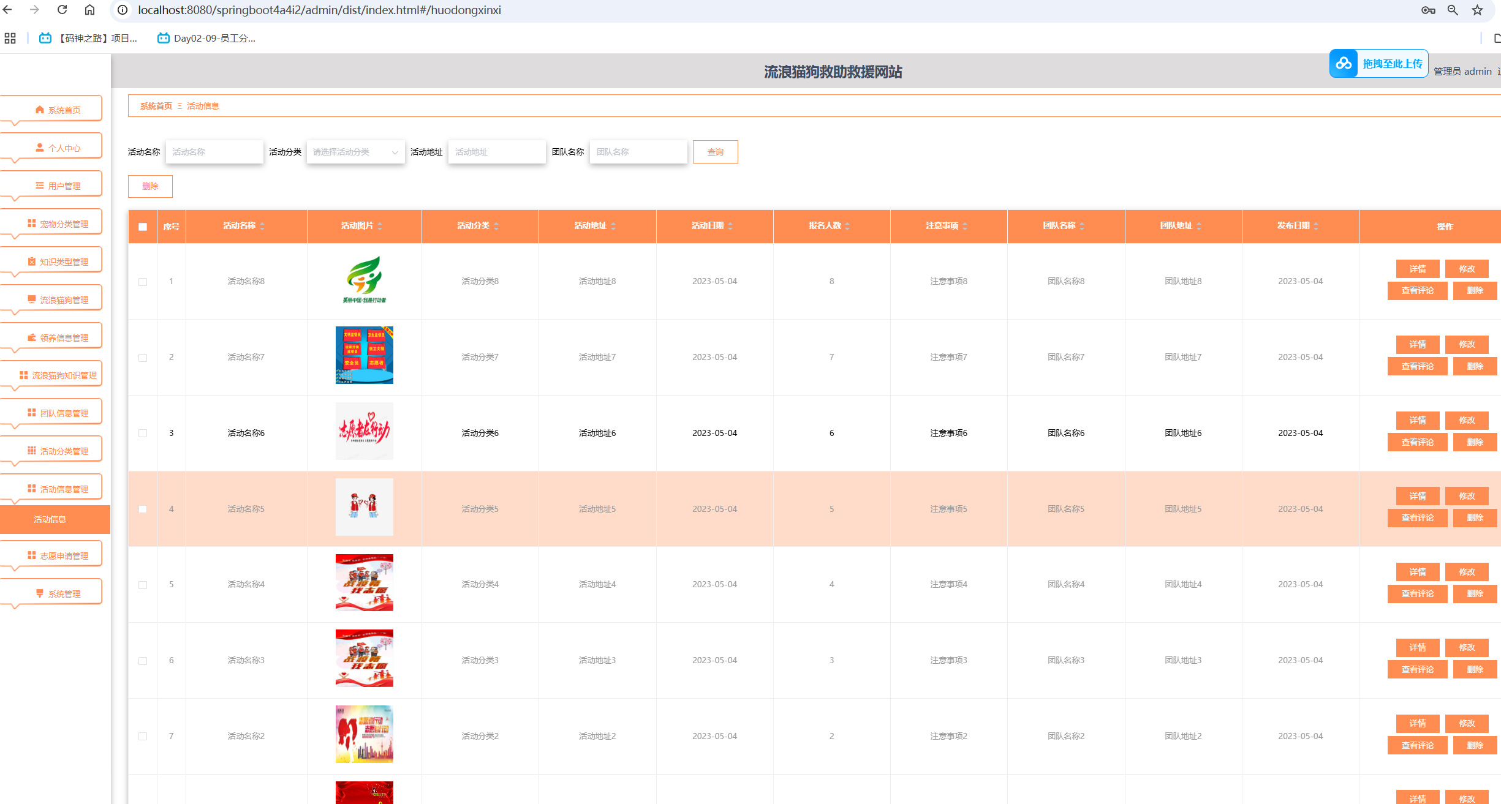Click 详情 for 活动名称8 row

pyautogui.click(x=1418, y=269)
